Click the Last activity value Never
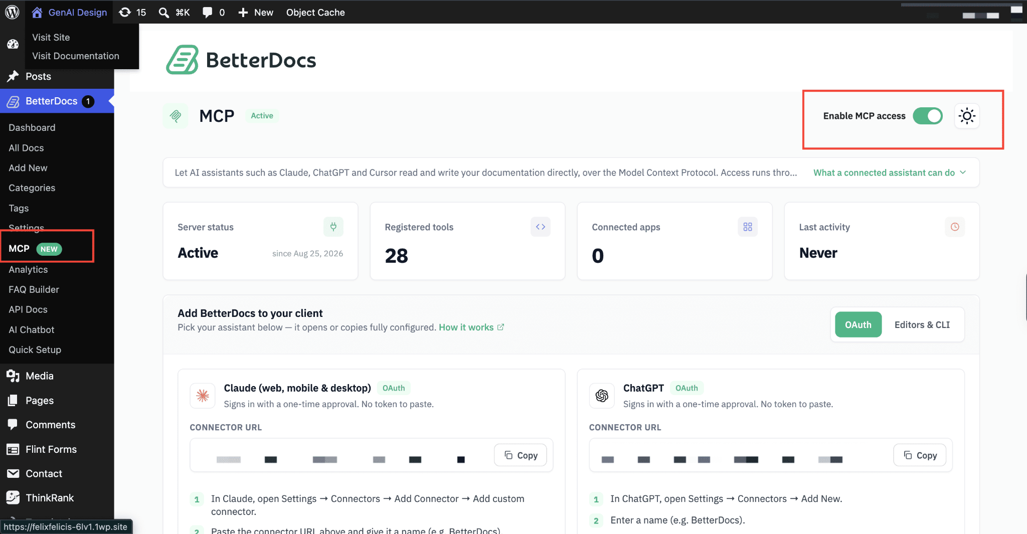 click(x=818, y=253)
